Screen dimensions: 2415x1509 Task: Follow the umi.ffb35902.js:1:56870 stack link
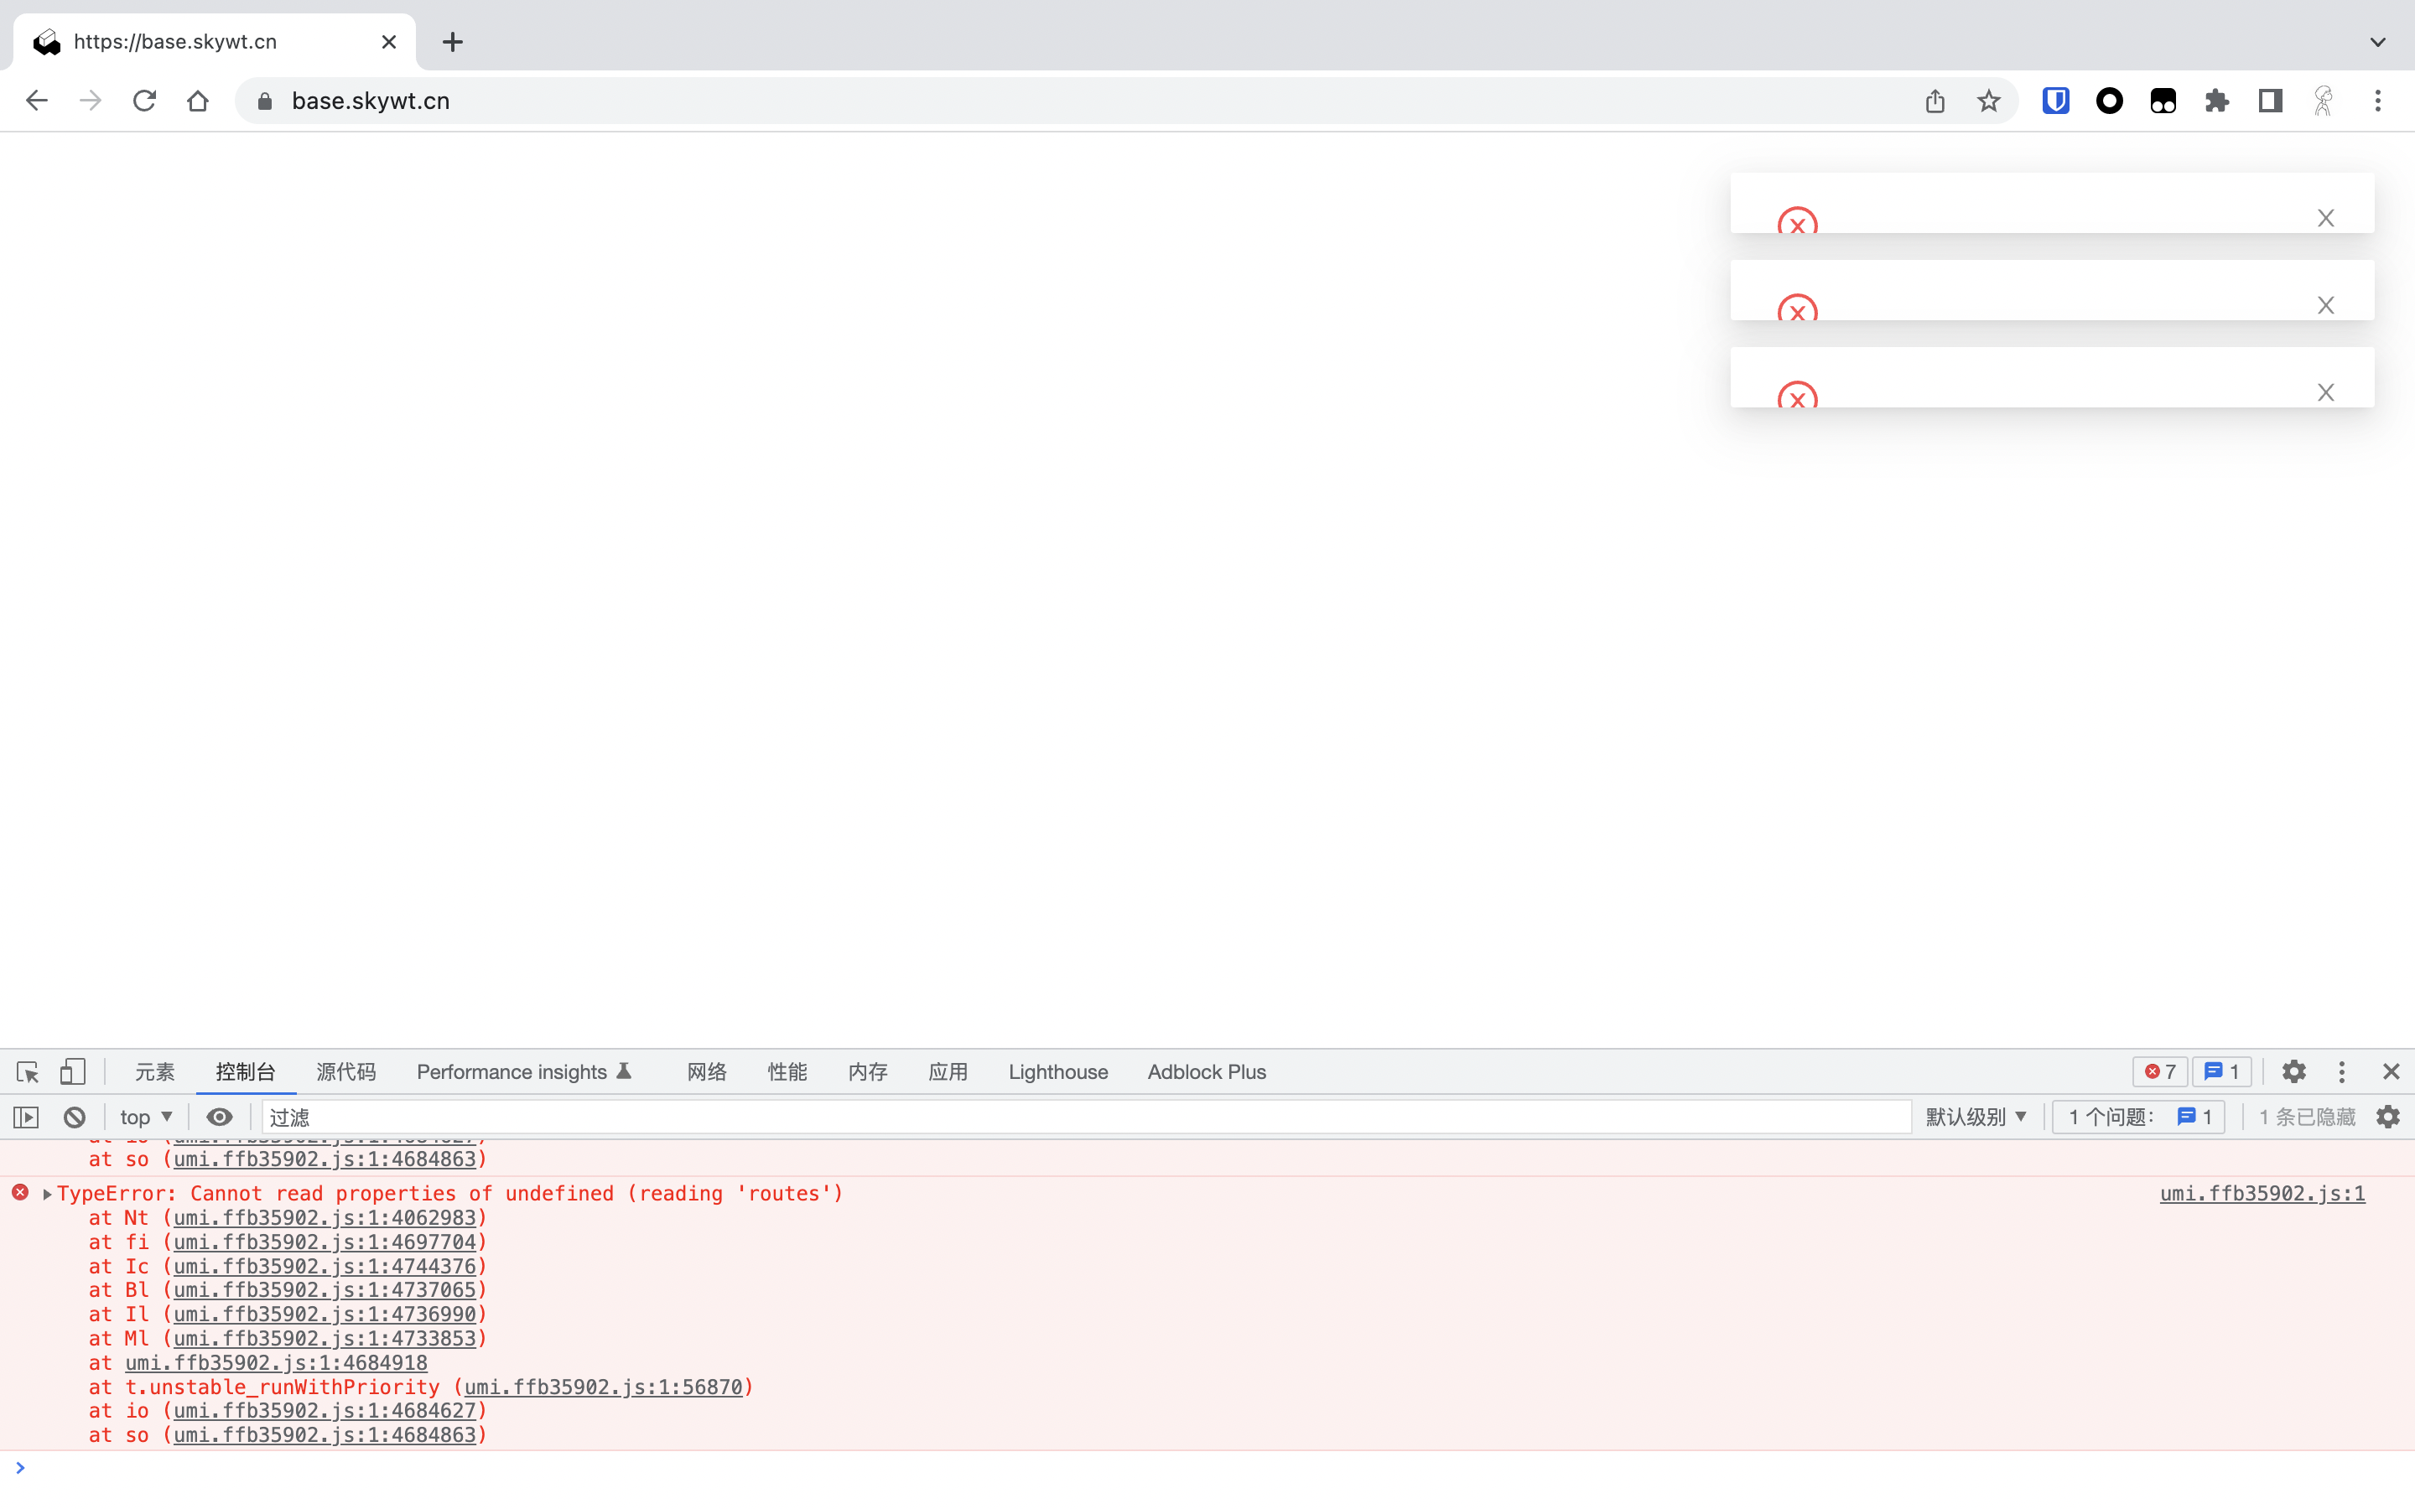[x=604, y=1387]
